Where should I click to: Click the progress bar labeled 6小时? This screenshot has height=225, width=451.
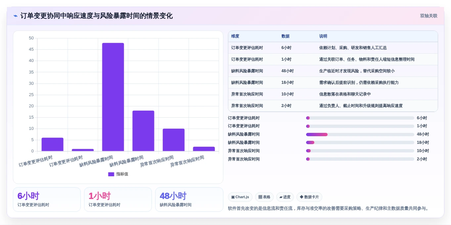360,118
